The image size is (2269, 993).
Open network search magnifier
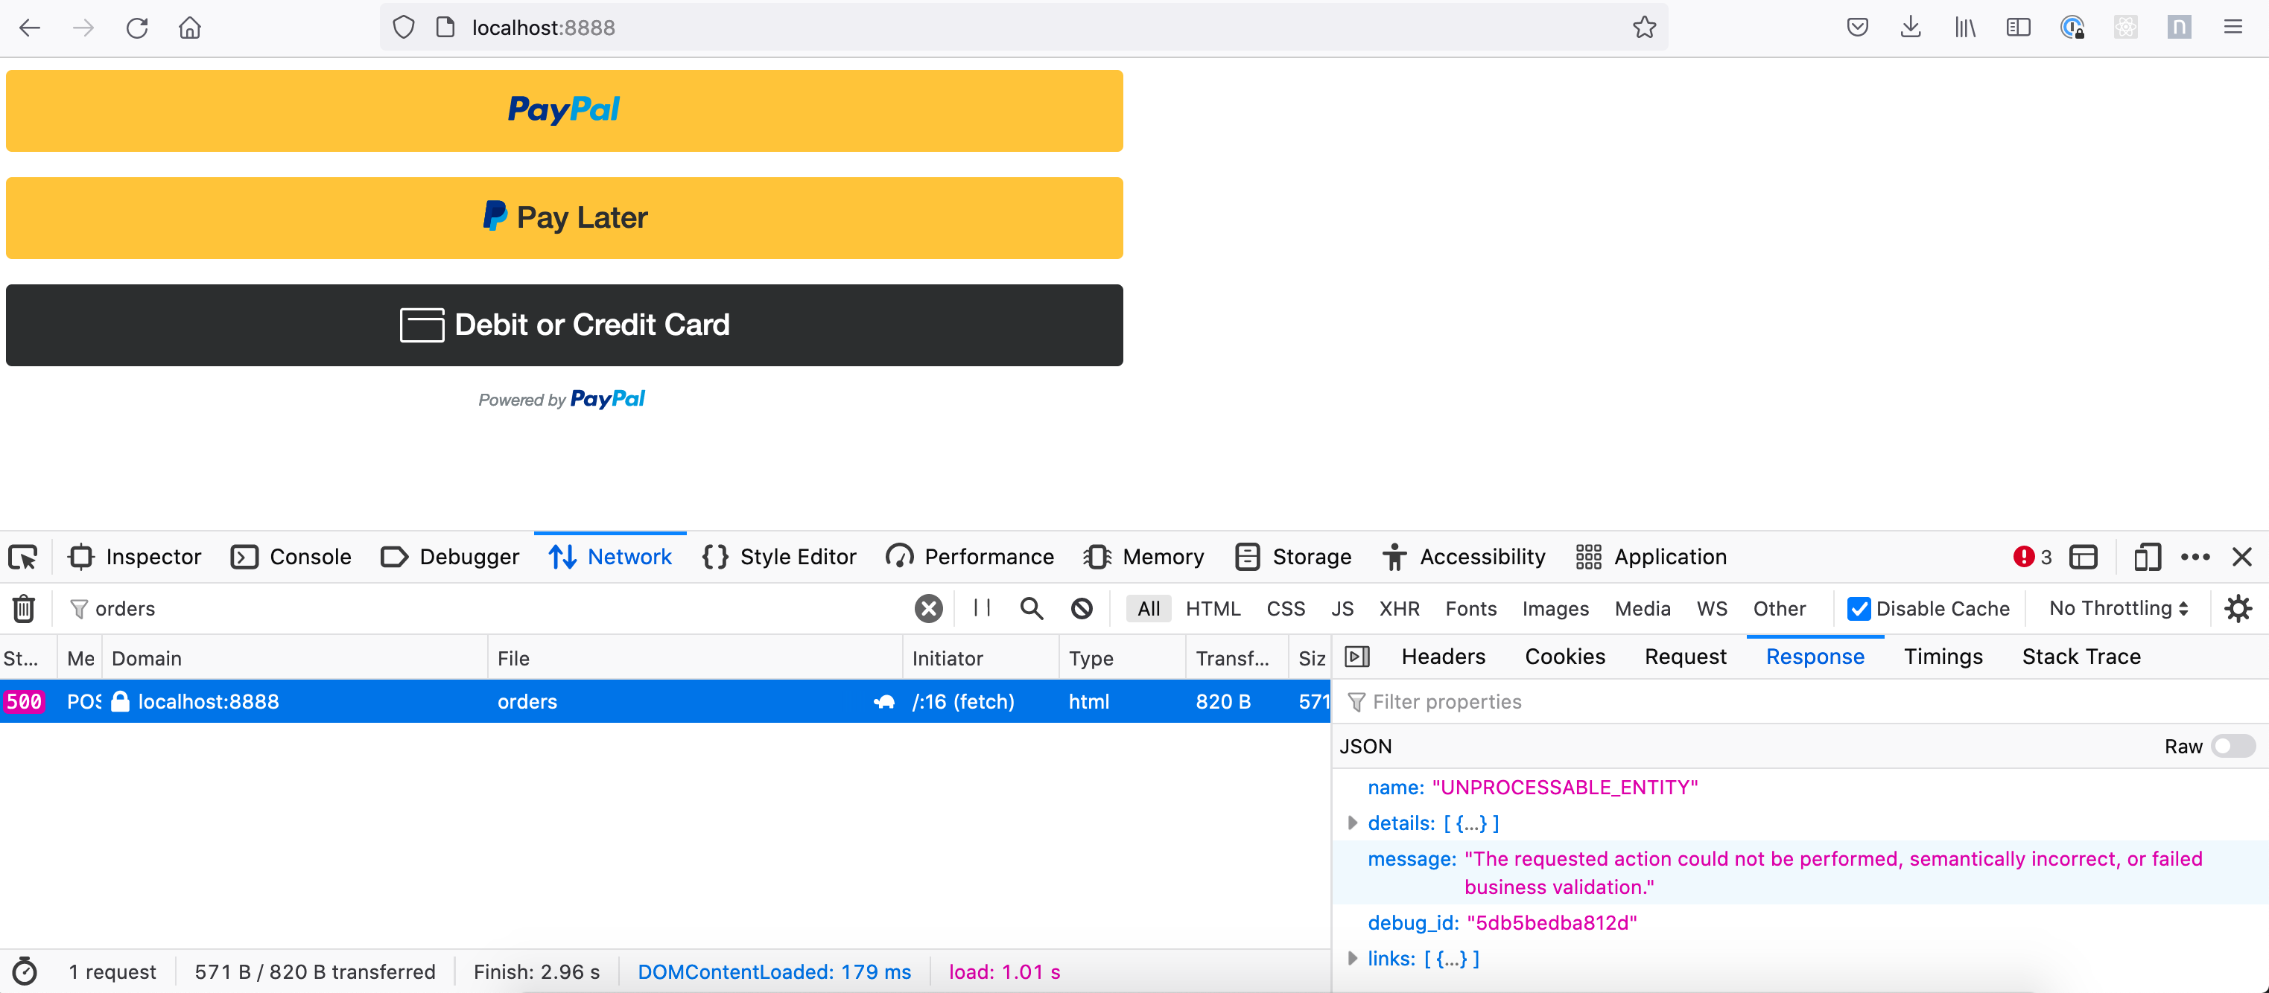pyautogui.click(x=1032, y=608)
